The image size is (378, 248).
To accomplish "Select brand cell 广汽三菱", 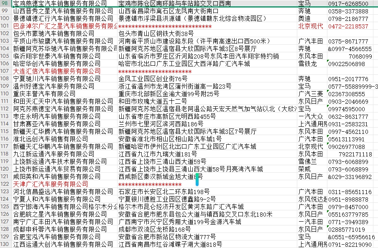I will point(312,94).
